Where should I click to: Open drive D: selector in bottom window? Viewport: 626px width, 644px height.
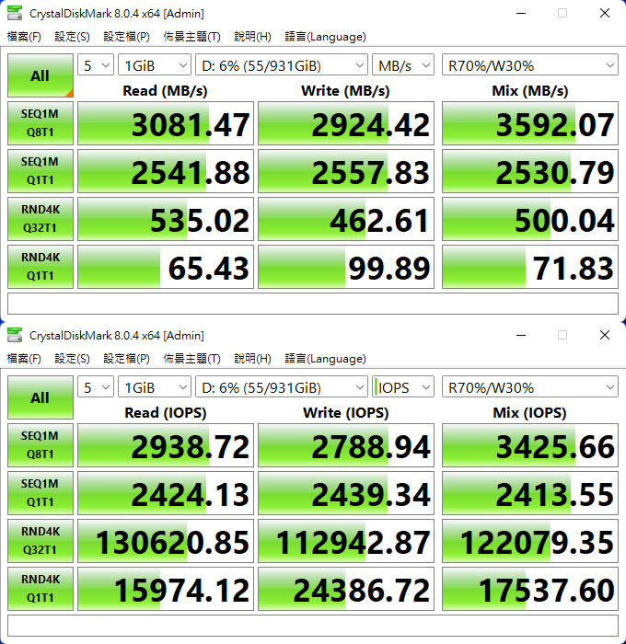coord(282,387)
